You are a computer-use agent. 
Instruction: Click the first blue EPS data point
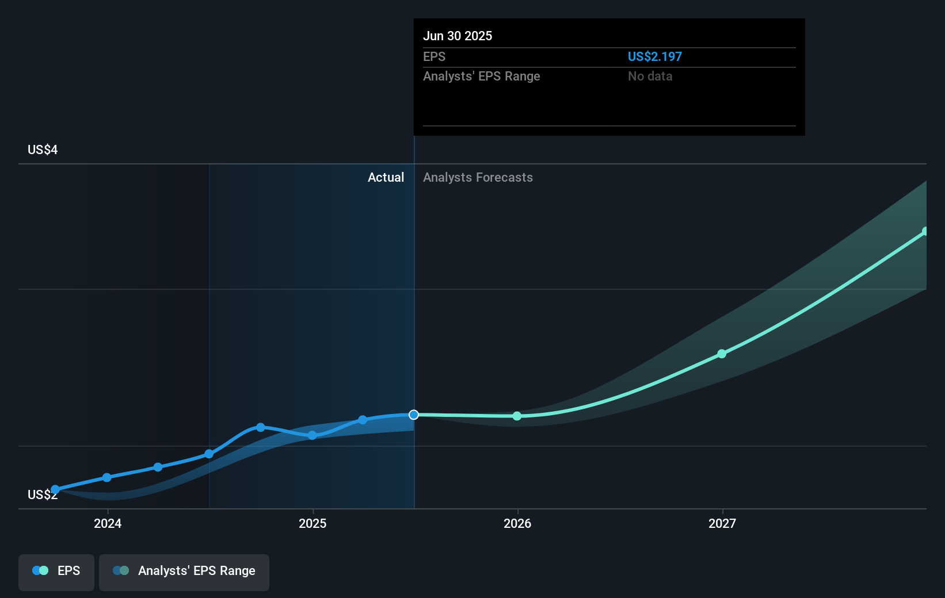pyautogui.click(x=55, y=488)
